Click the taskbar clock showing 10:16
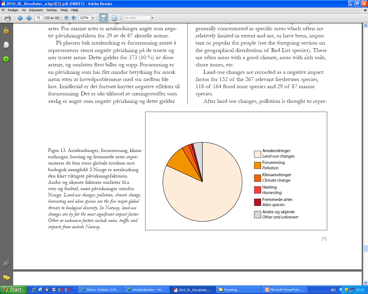Image resolution: width=368 pixels, height=294 pixels. (x=360, y=290)
